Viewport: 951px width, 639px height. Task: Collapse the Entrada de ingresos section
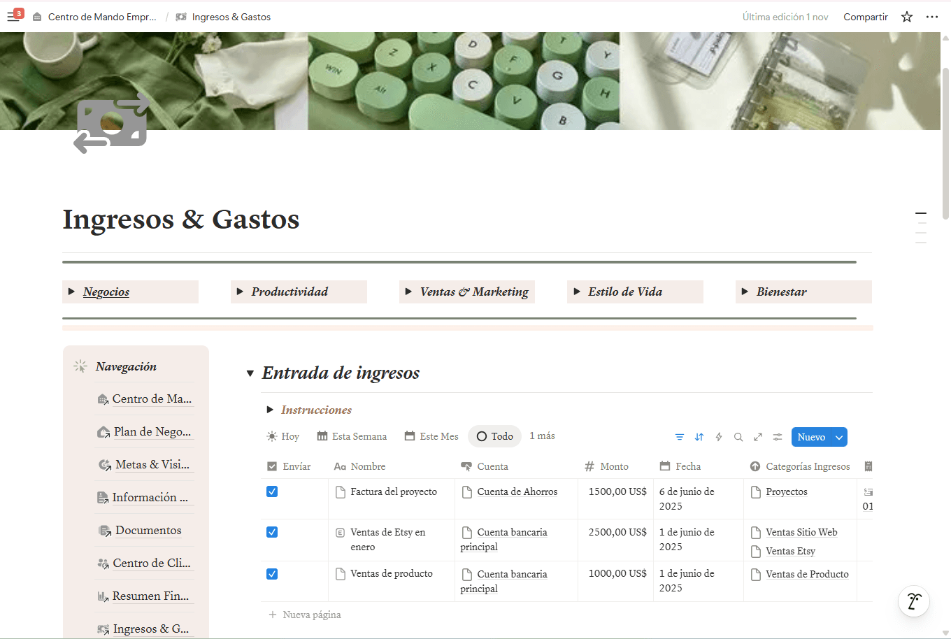click(250, 373)
